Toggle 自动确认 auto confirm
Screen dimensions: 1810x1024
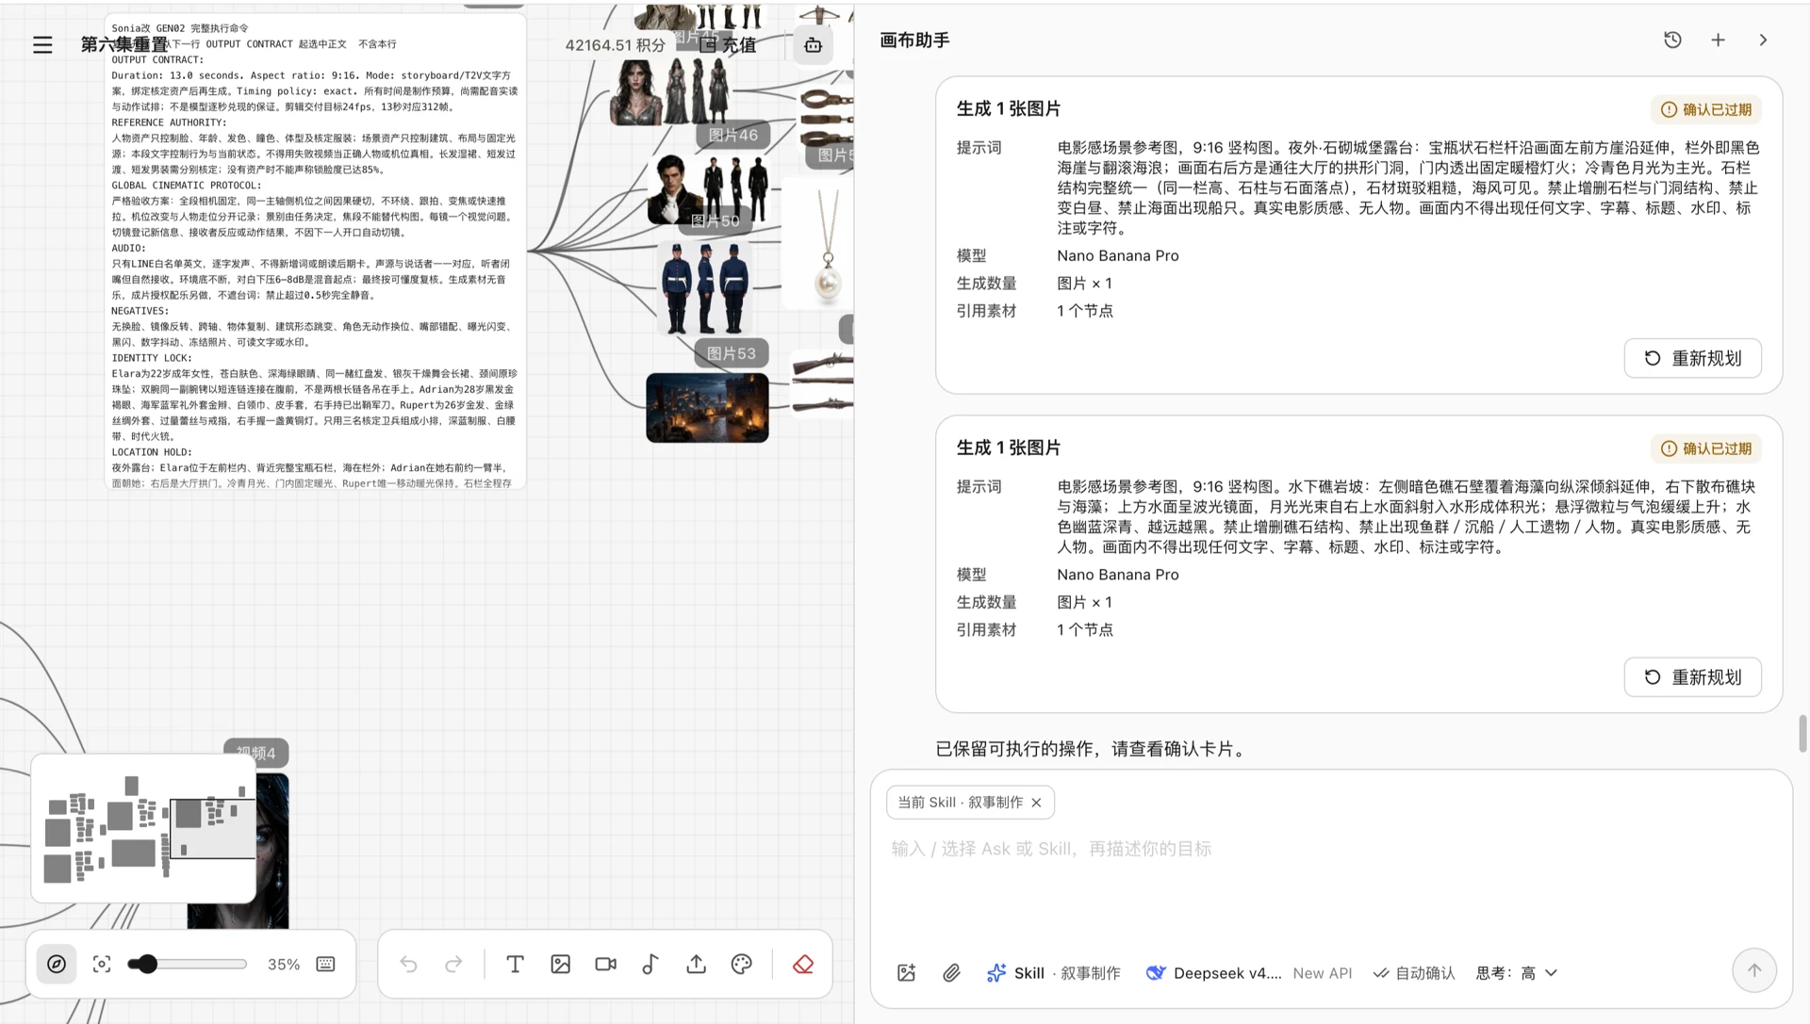click(x=1414, y=973)
